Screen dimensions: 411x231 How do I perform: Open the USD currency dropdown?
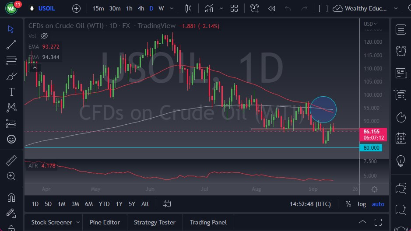tap(370, 24)
